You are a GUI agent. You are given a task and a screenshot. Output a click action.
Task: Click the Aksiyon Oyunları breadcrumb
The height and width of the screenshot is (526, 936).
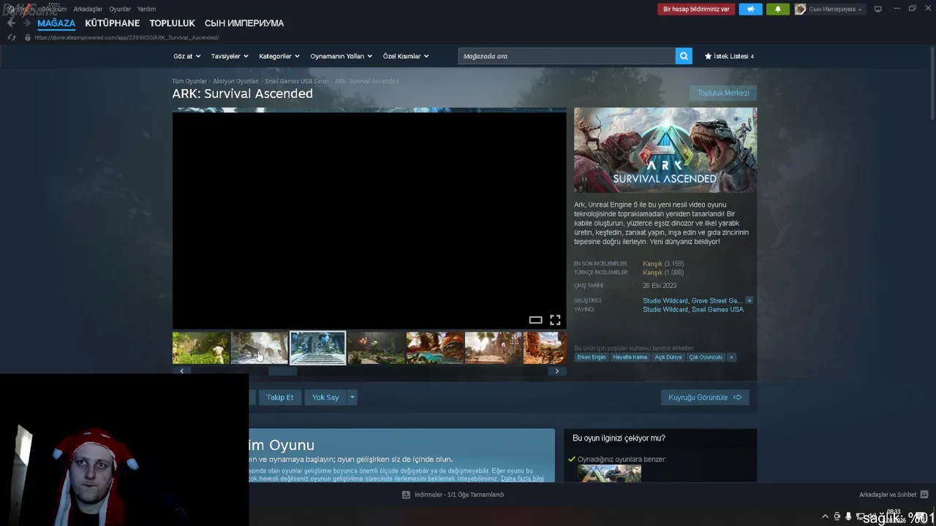[x=235, y=81]
